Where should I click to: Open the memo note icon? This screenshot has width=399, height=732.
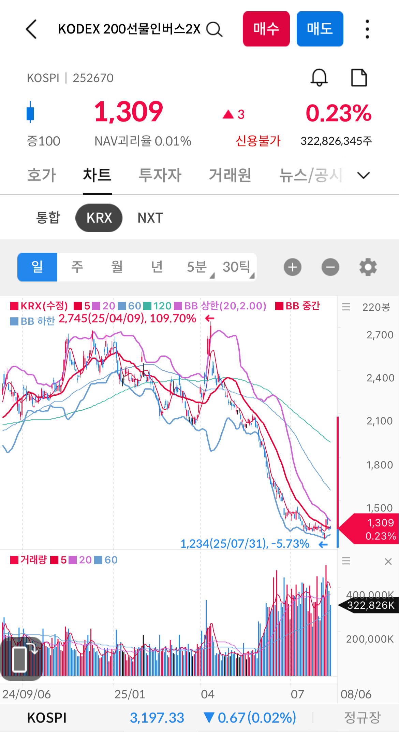pos(359,78)
